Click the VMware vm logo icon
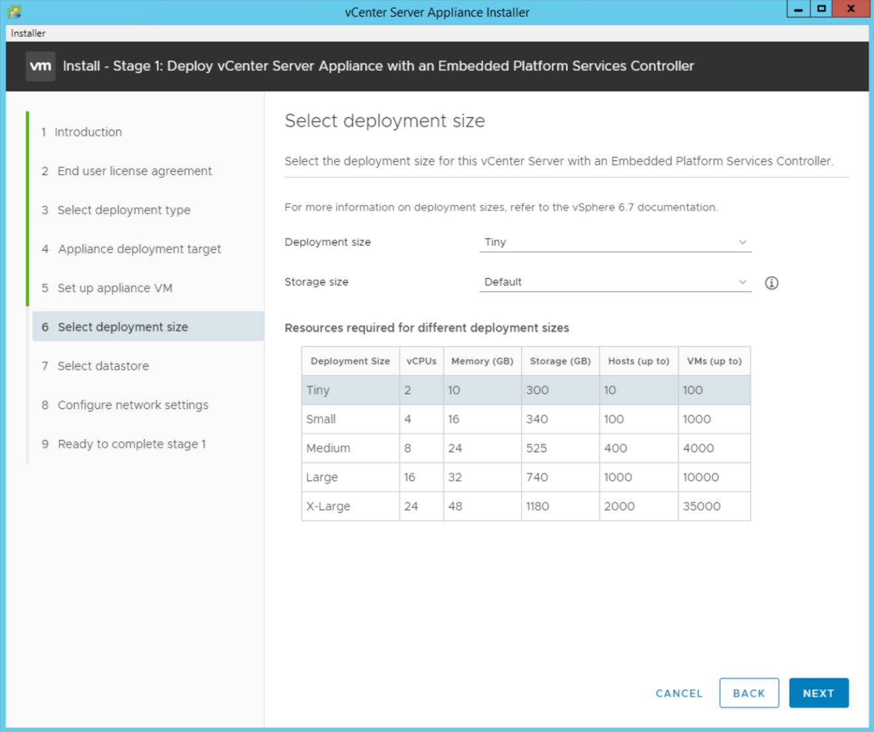Viewport: 874px width, 732px height. (40, 66)
